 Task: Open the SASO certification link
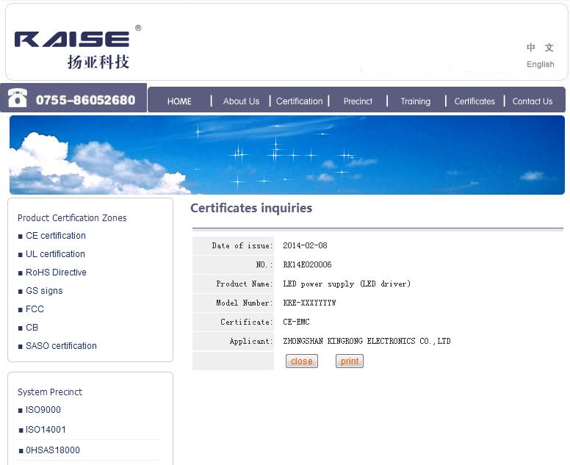[61, 346]
